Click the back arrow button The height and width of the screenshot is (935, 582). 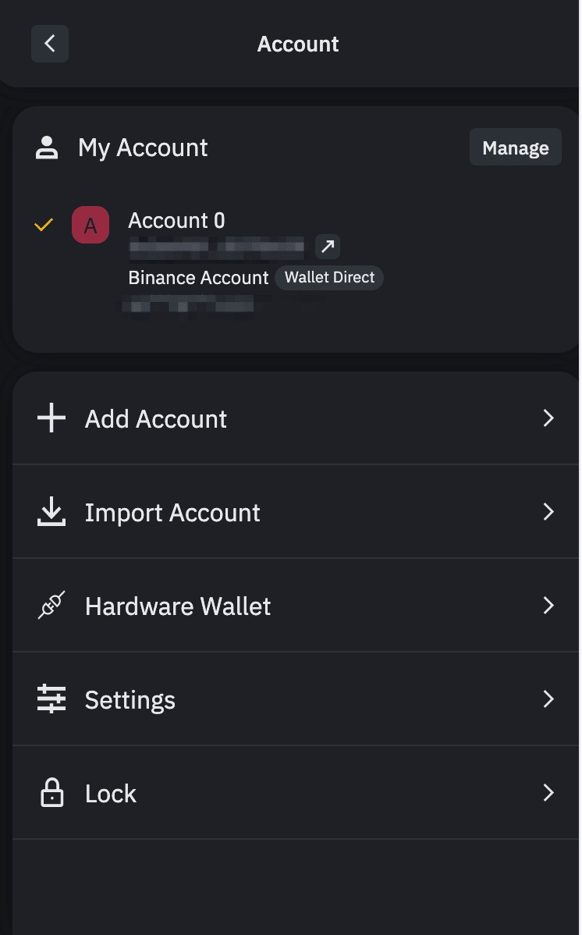pyautogui.click(x=50, y=44)
